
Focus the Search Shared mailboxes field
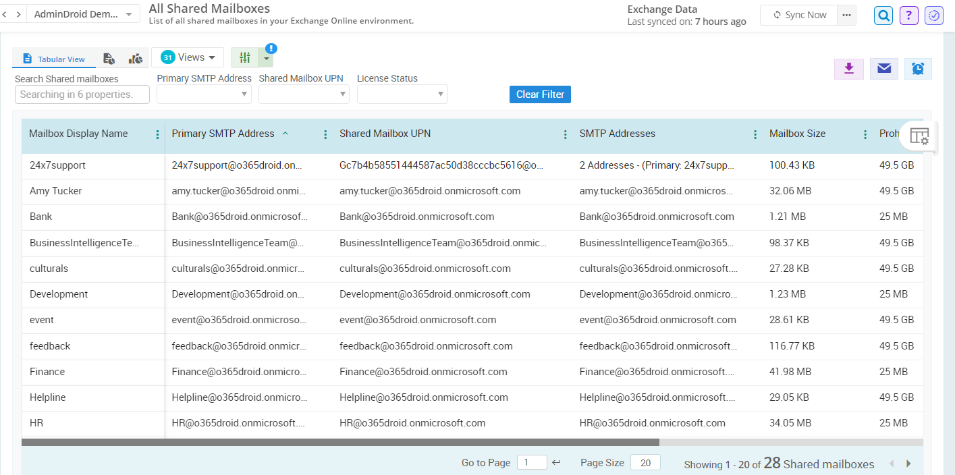(82, 94)
